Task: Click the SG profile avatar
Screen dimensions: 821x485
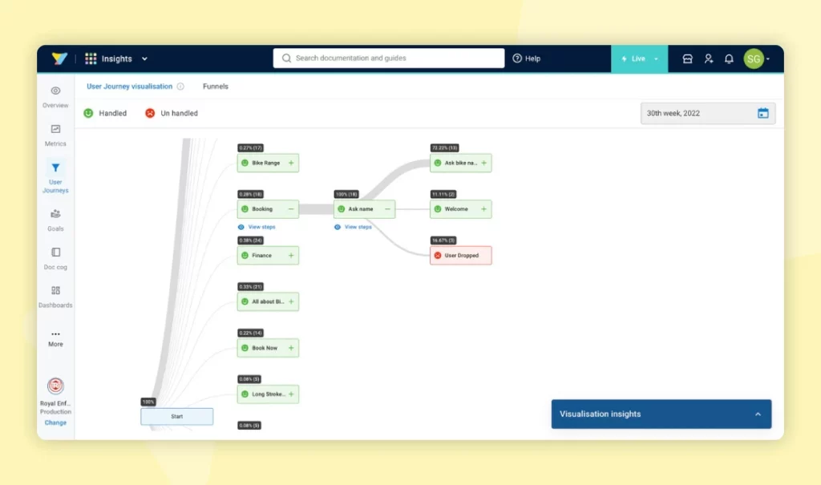Action: tap(754, 59)
